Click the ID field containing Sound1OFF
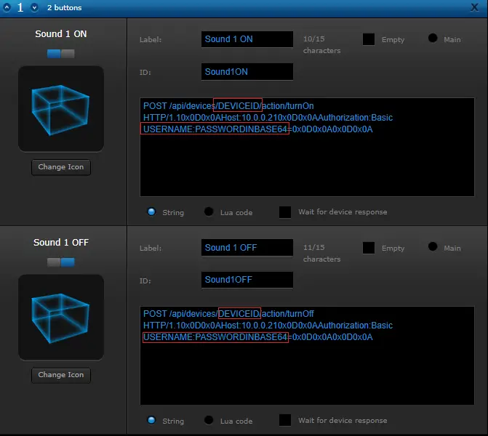This screenshot has height=436, width=488. click(247, 280)
